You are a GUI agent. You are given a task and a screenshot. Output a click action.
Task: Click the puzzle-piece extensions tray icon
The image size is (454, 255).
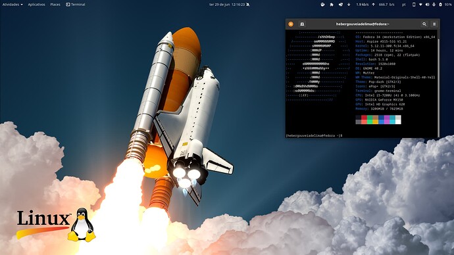click(x=332, y=5)
